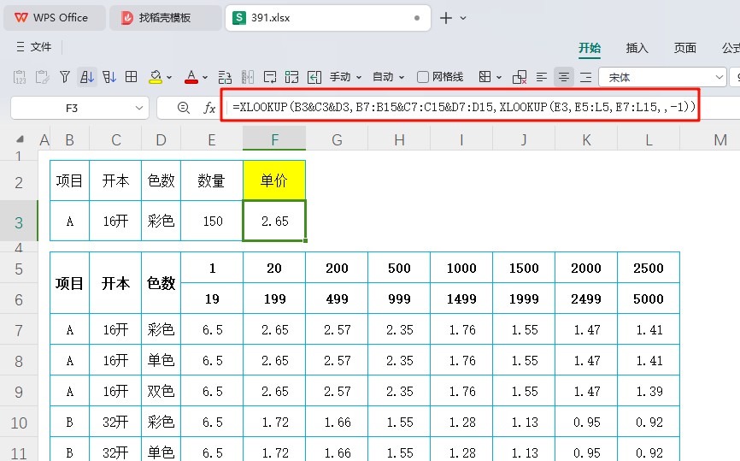Click the yellow 单价 header cell
The width and height of the screenshot is (740, 461).
pyautogui.click(x=274, y=180)
